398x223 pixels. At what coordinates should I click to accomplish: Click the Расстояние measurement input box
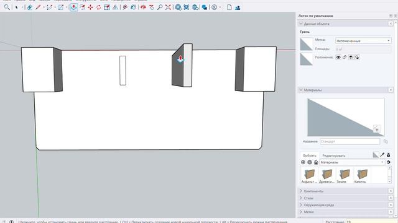tap(372, 222)
